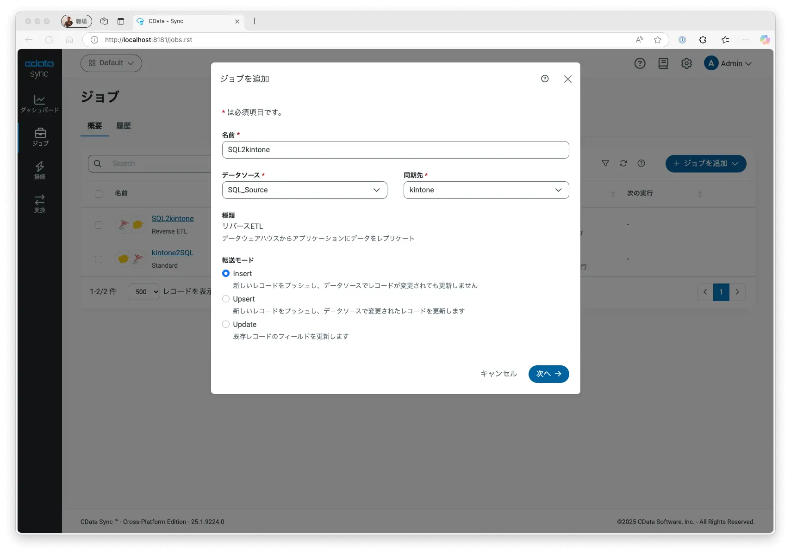Click the 次へ button
The width and height of the screenshot is (791, 554).
[x=548, y=374]
